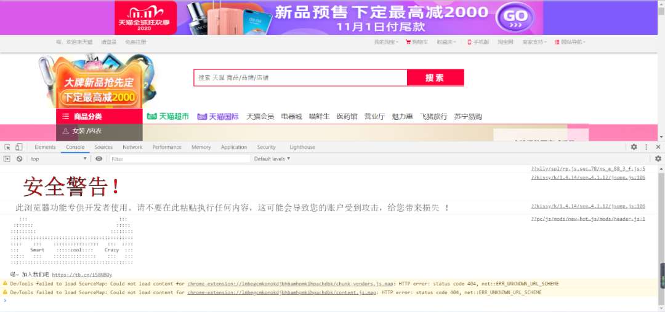This screenshot has width=665, height=312.
Task: Open console settings gear on filter row
Action: (x=658, y=159)
